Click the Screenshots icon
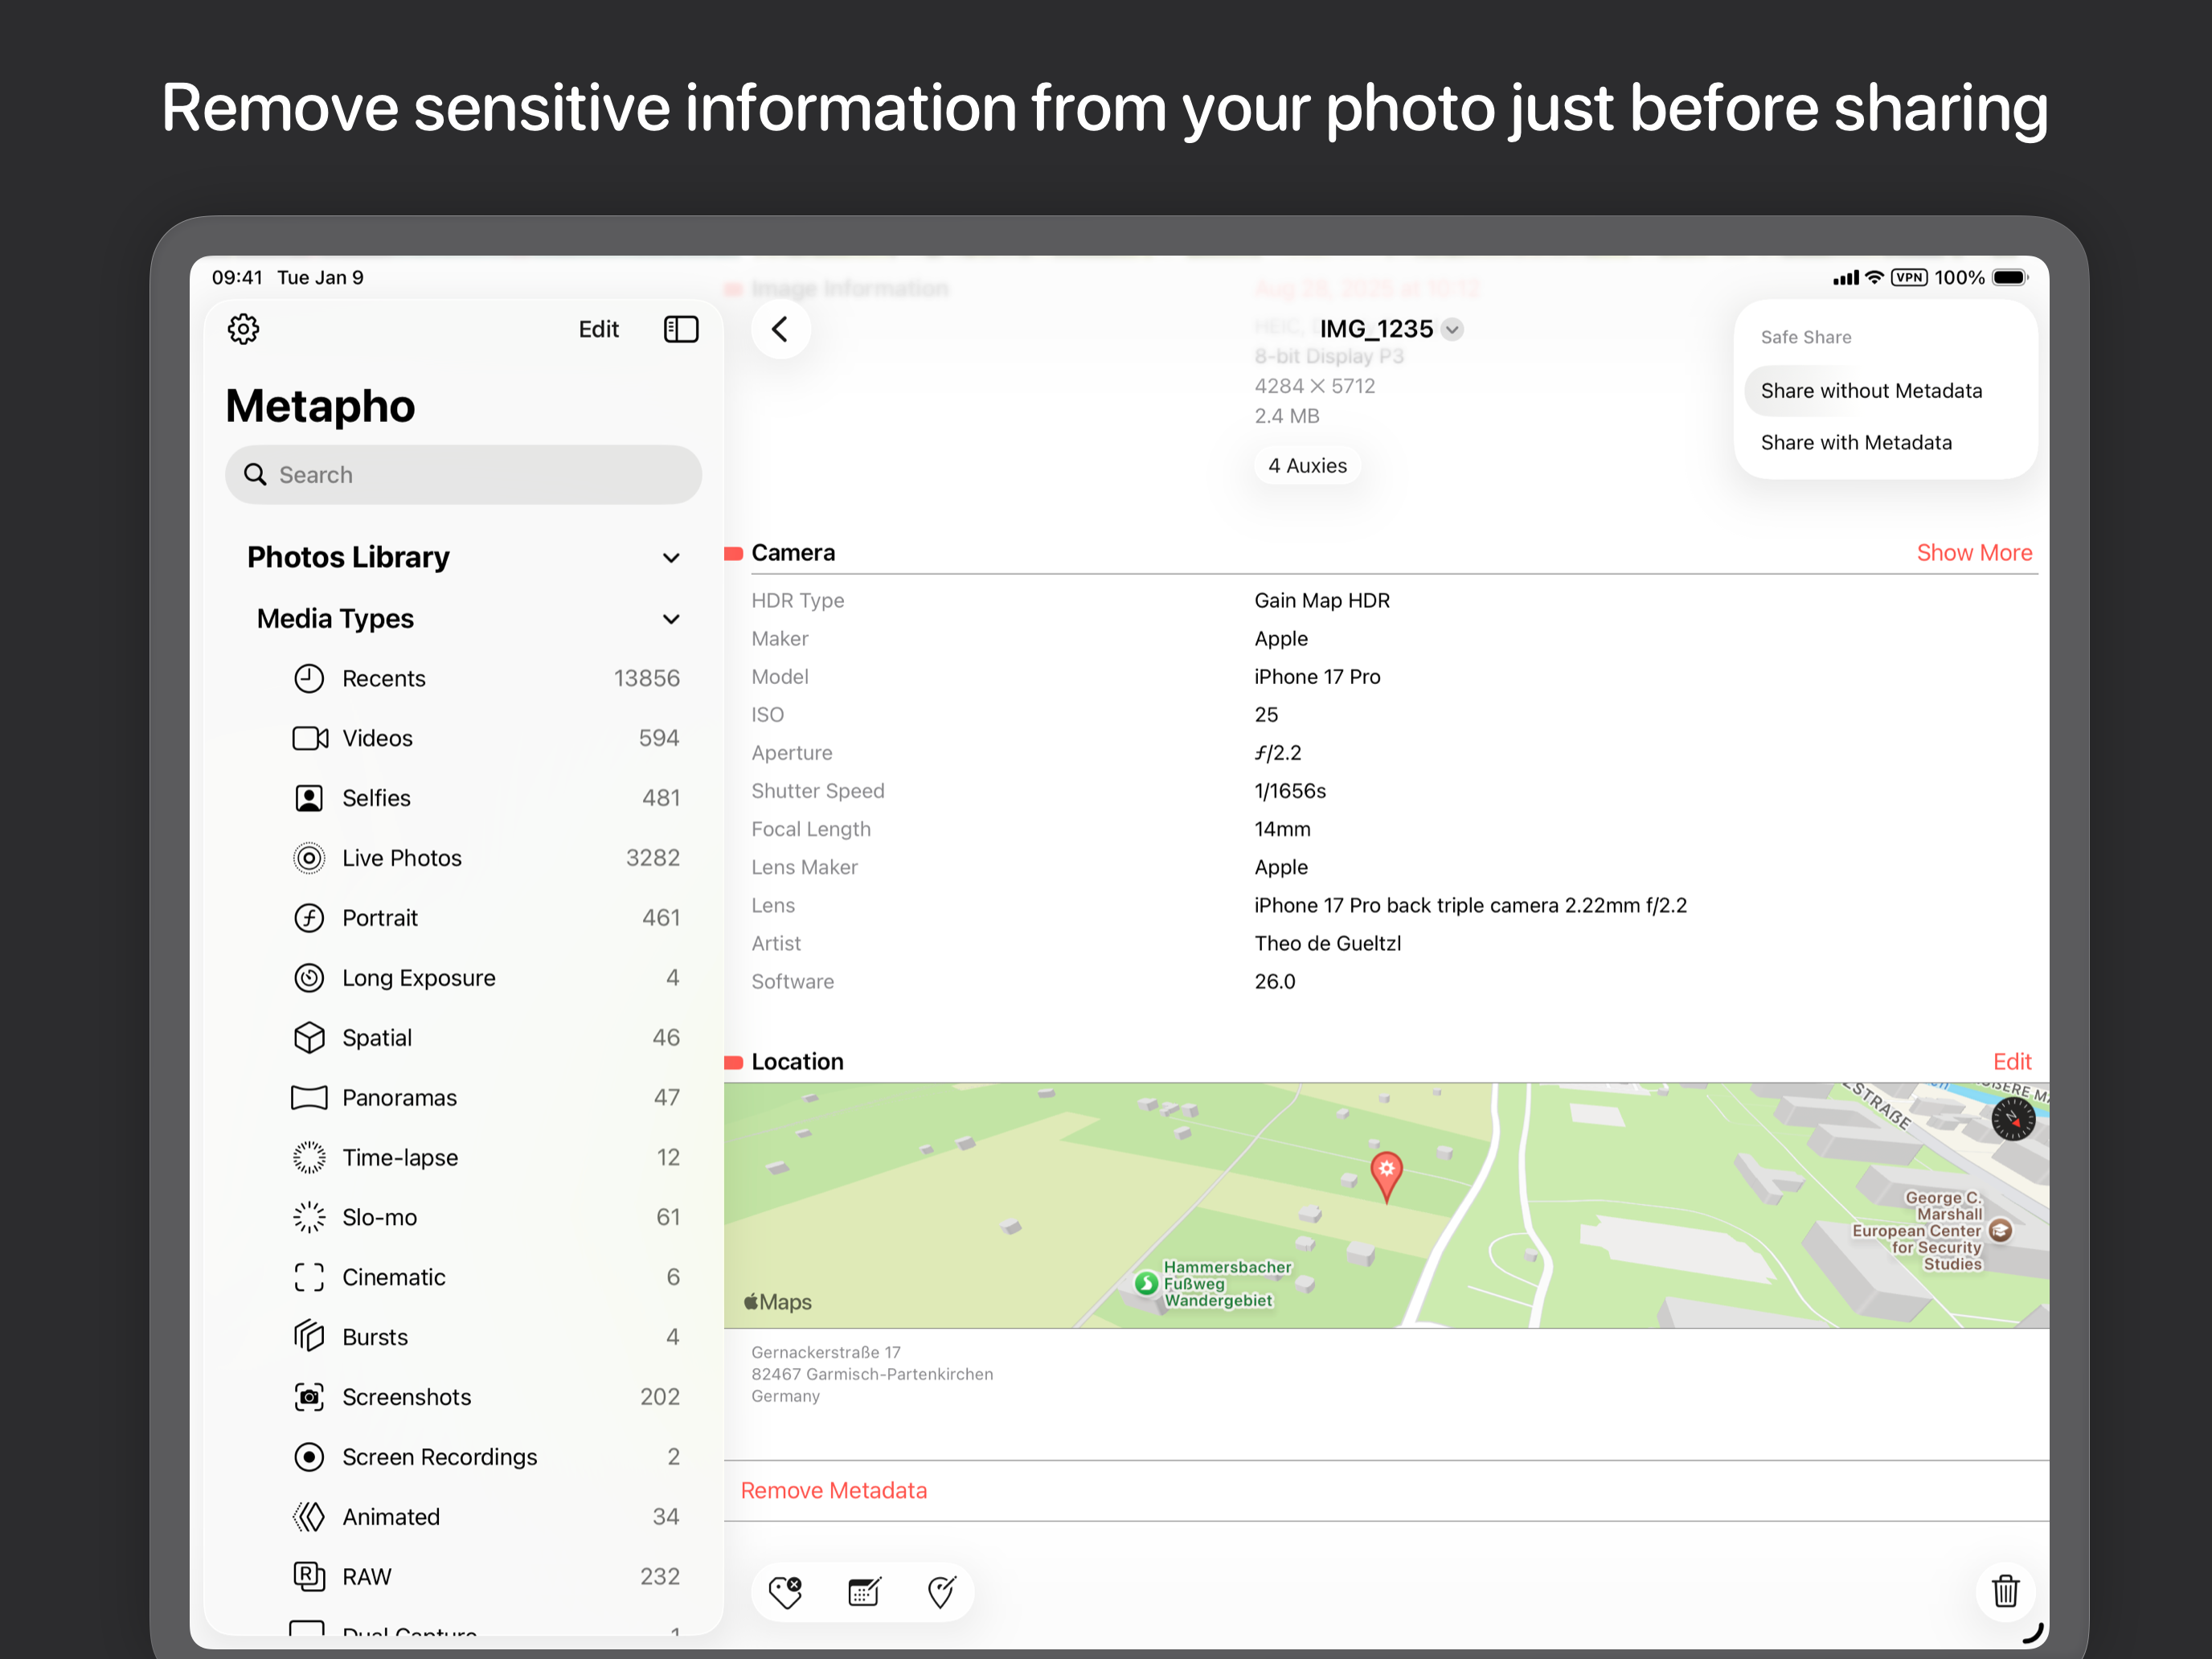Viewport: 2212px width, 1659px height. point(309,1397)
